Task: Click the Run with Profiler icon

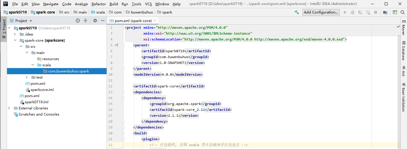Action: click(368, 12)
